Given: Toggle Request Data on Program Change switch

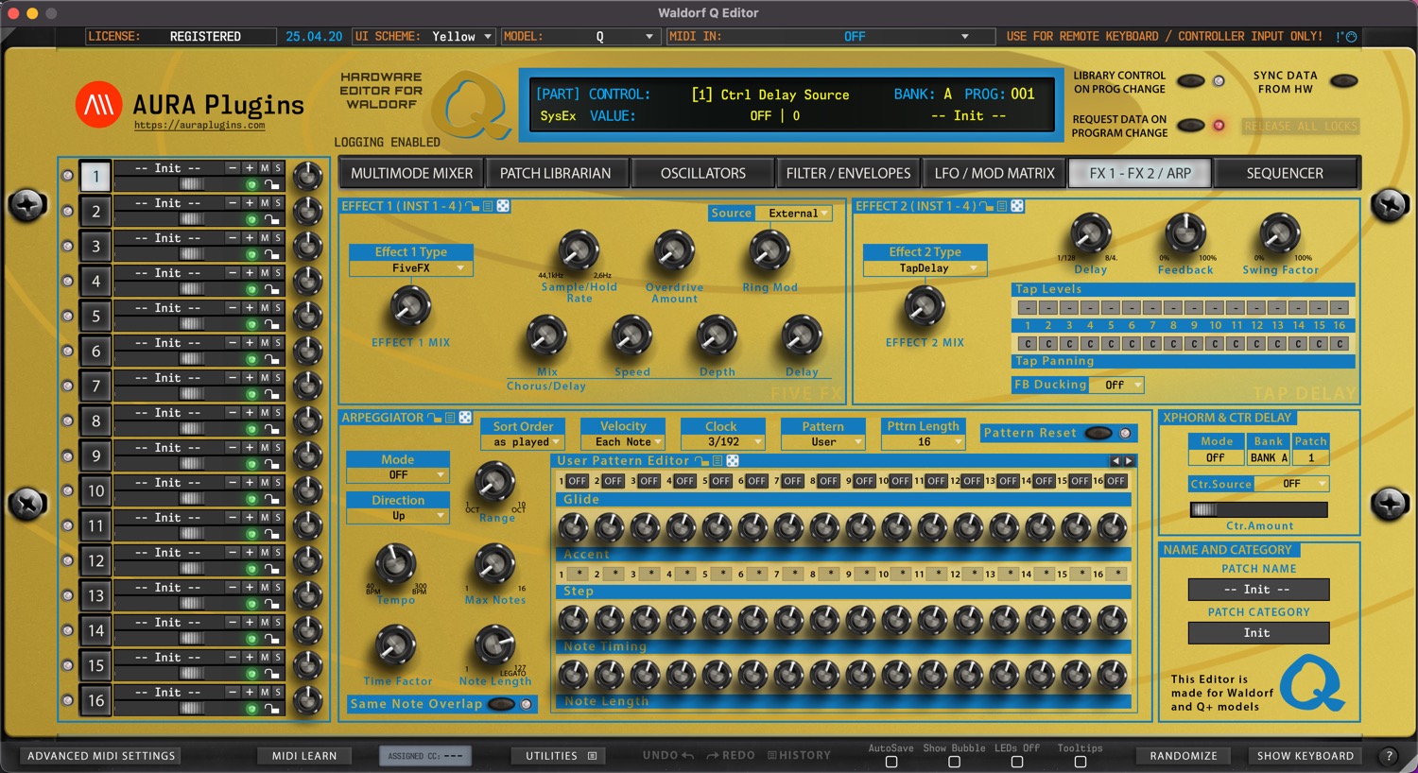Looking at the screenshot, I should coord(1190,126).
